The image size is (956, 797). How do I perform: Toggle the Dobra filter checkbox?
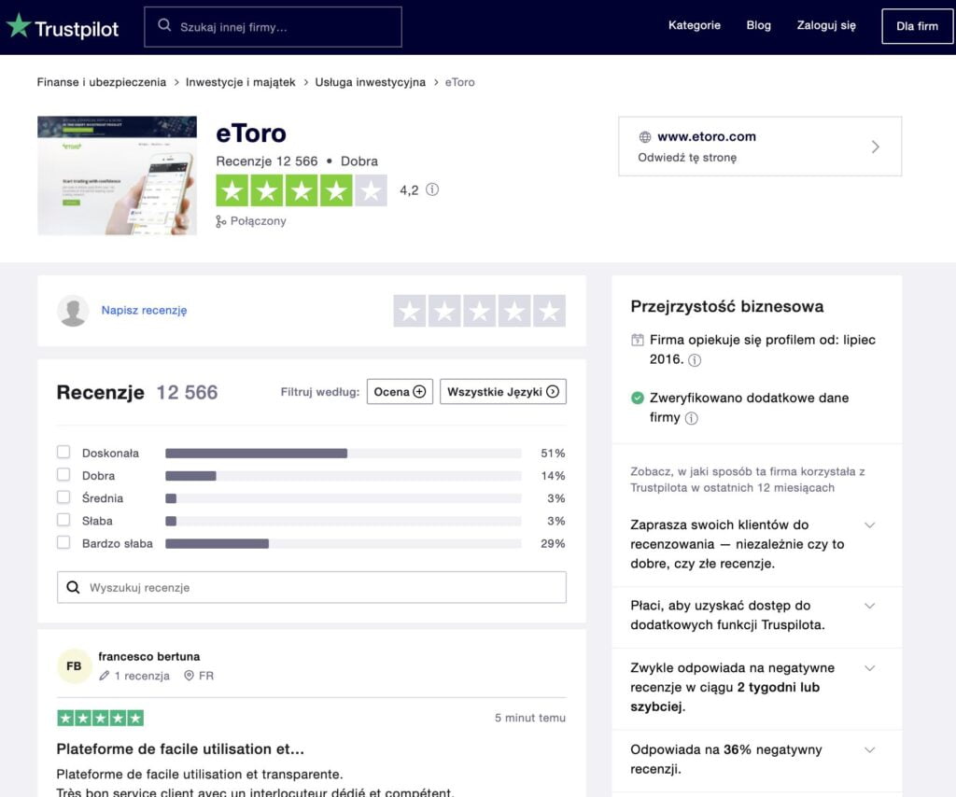[63, 475]
